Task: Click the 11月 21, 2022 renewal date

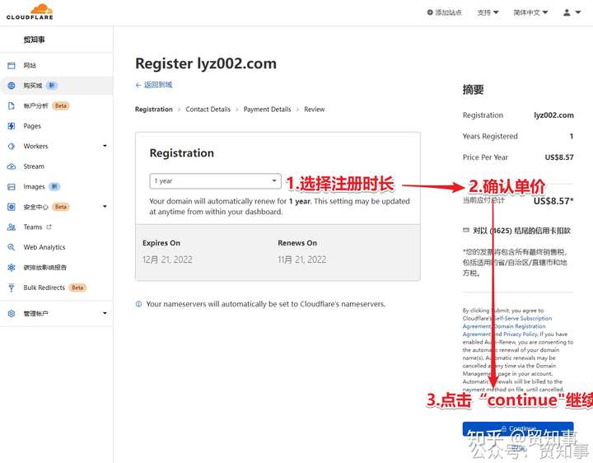Action: 301,260
